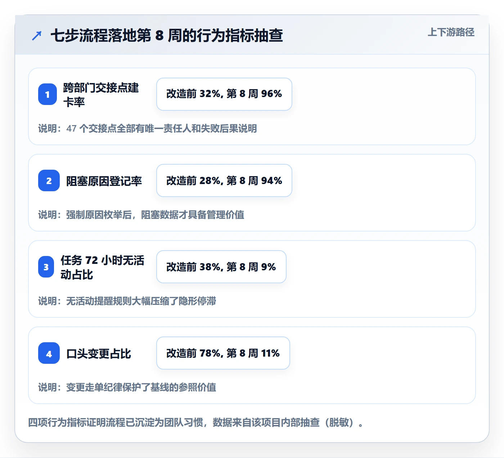Click the 阻塞原因登记率 label

pos(104,181)
